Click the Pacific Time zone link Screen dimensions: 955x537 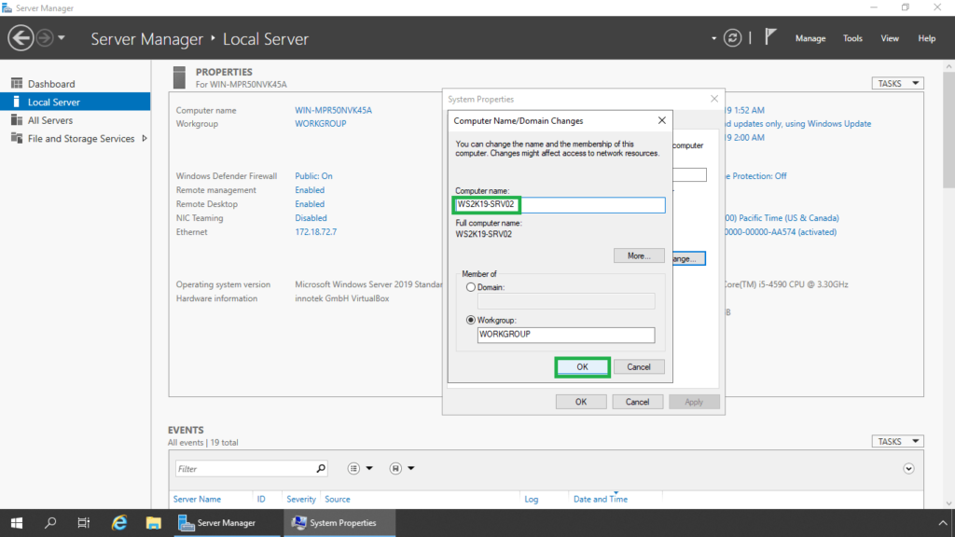pyautogui.click(x=782, y=218)
